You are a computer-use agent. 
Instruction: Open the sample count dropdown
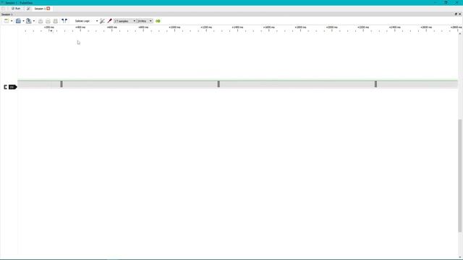[125, 21]
